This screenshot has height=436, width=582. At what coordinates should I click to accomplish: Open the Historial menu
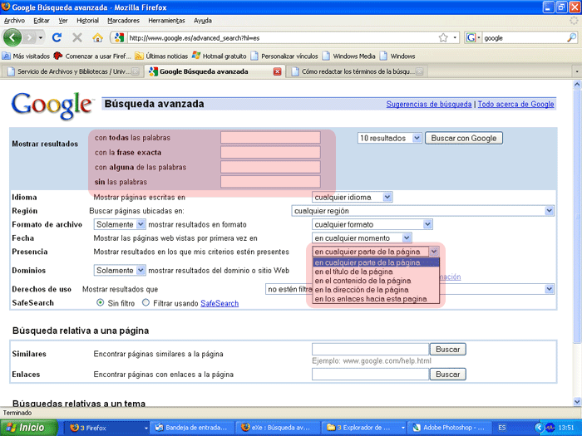pyautogui.click(x=87, y=21)
